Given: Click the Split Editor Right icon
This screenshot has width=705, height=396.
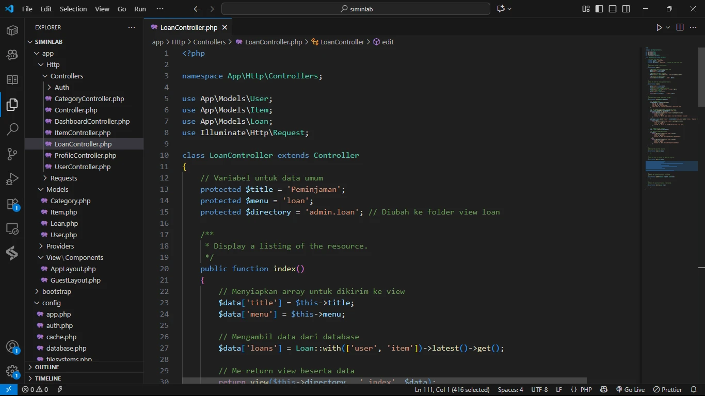Looking at the screenshot, I should [x=680, y=27].
